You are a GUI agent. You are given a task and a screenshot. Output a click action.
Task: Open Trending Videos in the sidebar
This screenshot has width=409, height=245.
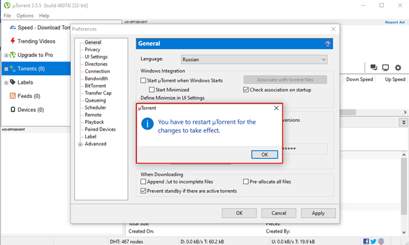point(36,41)
